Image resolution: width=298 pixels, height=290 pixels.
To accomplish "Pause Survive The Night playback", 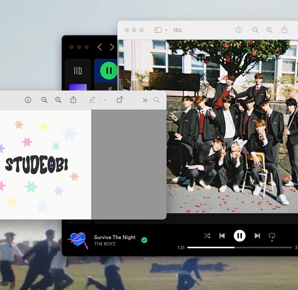I will point(240,236).
